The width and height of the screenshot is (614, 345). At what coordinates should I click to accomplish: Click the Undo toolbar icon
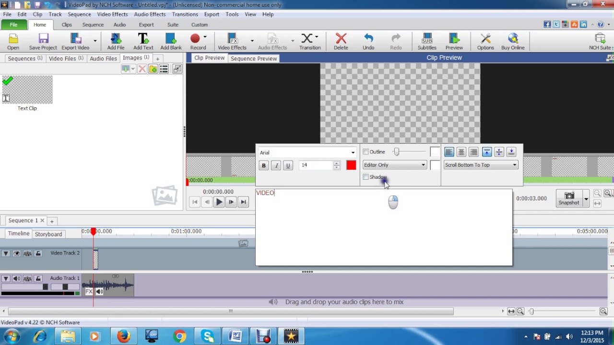coord(368,41)
